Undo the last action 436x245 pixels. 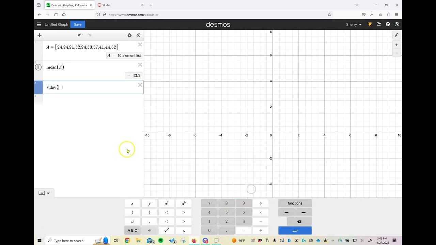click(80, 35)
